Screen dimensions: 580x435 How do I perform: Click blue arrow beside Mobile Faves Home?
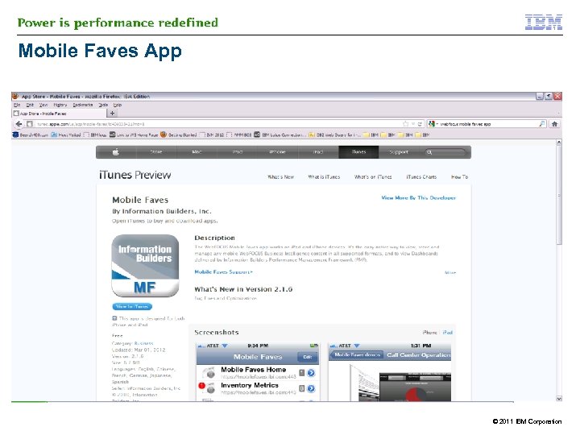point(311,373)
